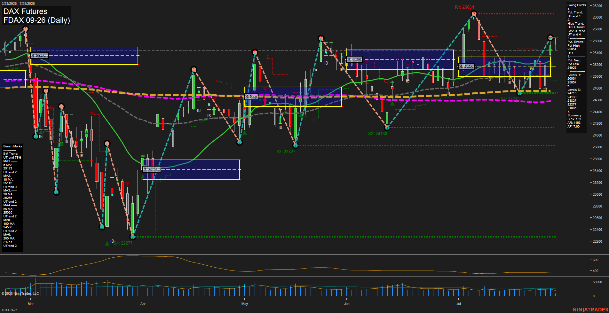
Task: Click the S4: 22277 support label
Action: coord(123,243)
